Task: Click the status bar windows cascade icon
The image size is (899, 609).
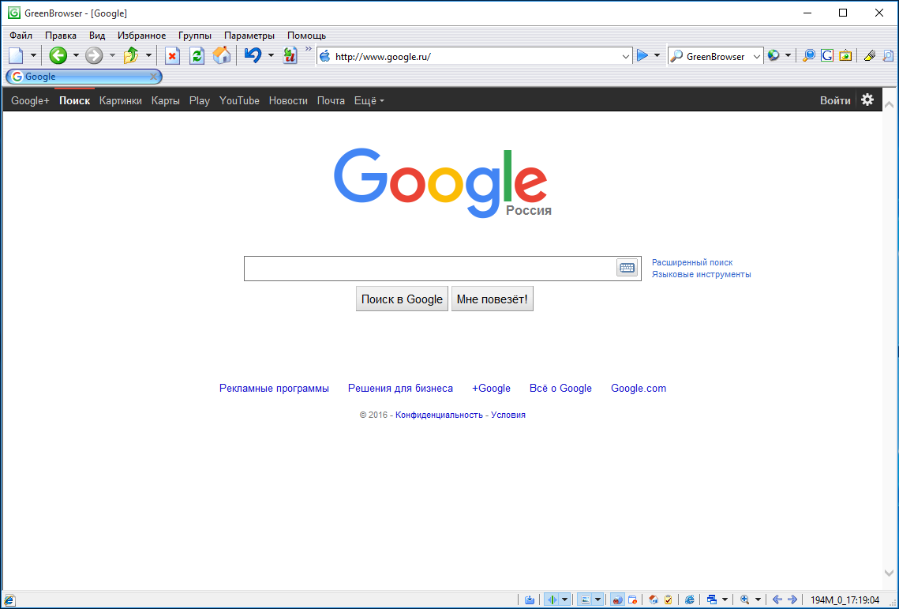Action: (x=711, y=600)
